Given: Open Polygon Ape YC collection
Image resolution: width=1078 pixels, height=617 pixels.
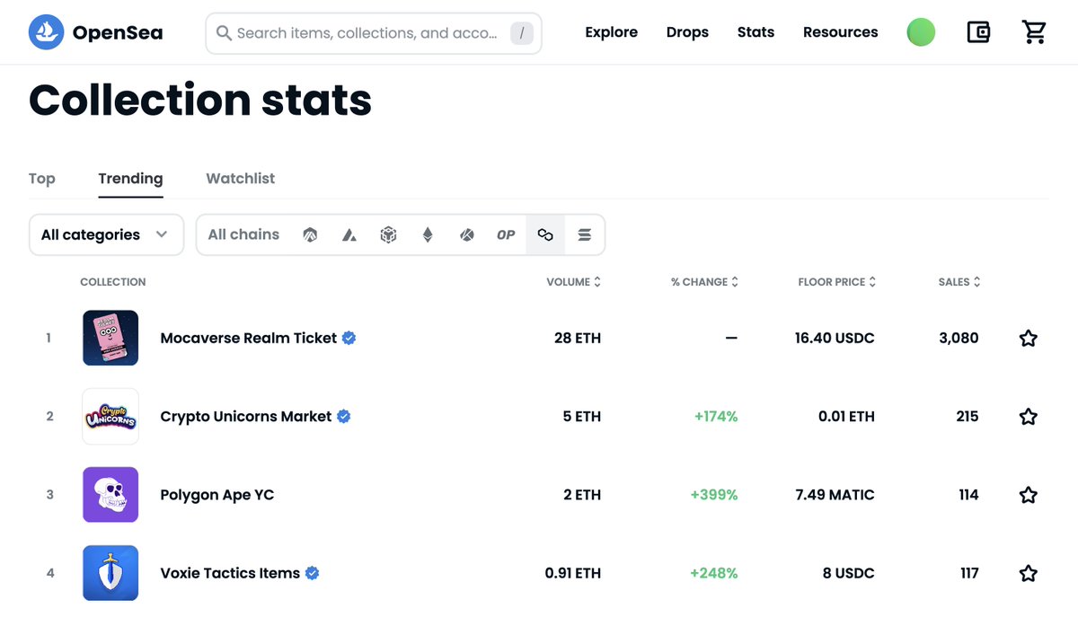Looking at the screenshot, I should (217, 494).
